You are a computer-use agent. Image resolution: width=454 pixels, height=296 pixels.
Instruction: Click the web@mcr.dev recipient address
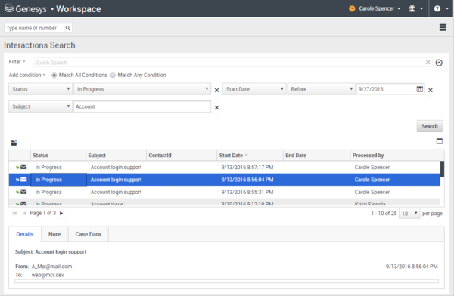click(x=48, y=275)
